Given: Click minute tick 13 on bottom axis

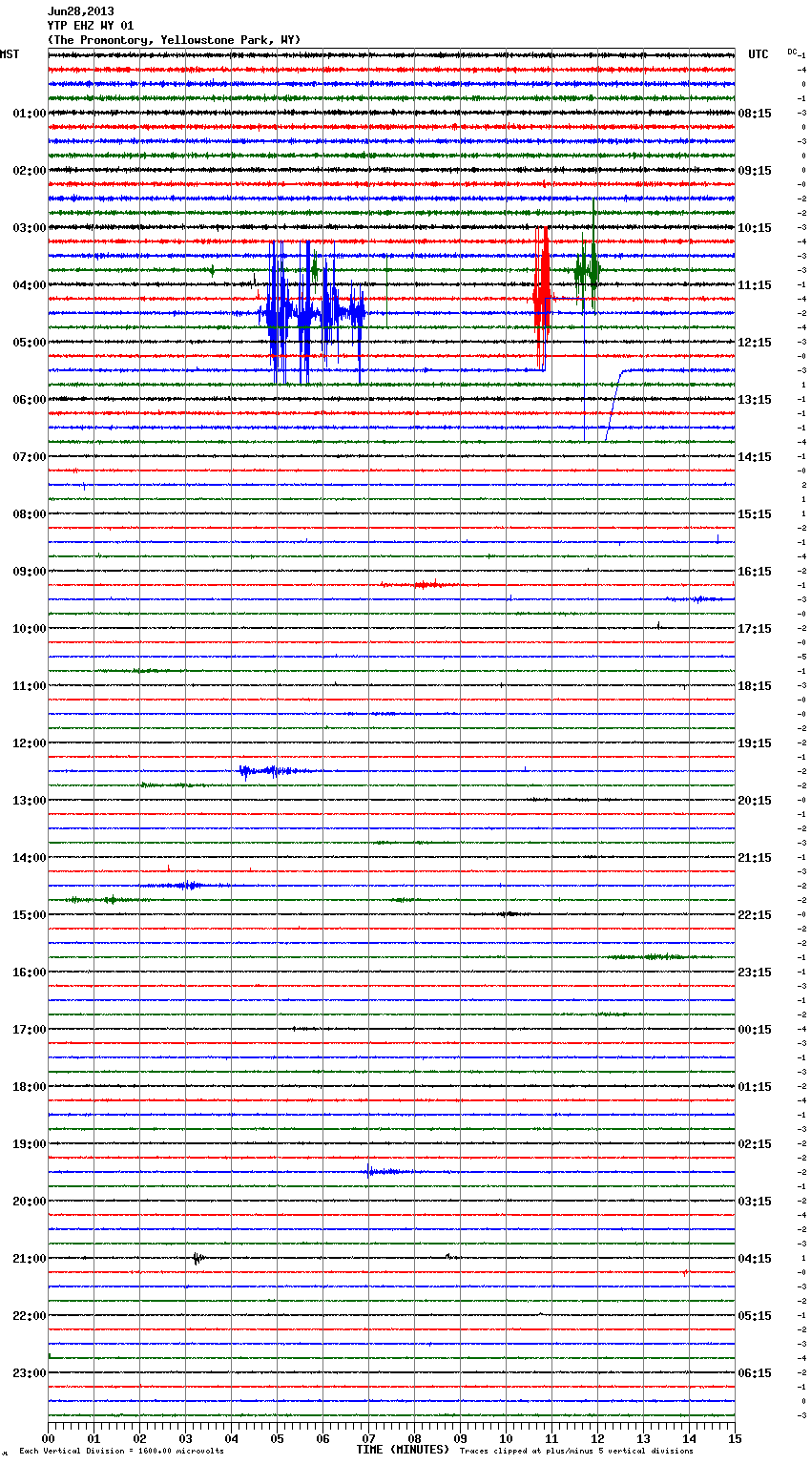Looking at the screenshot, I should tap(643, 1438).
